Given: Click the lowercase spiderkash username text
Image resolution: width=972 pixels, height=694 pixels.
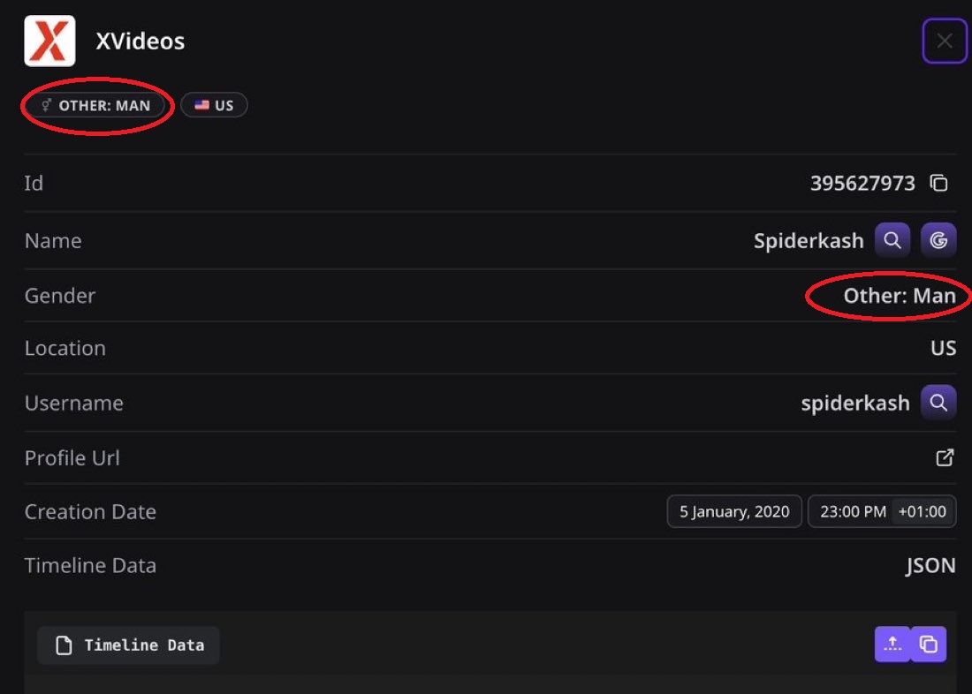Looking at the screenshot, I should click(854, 404).
